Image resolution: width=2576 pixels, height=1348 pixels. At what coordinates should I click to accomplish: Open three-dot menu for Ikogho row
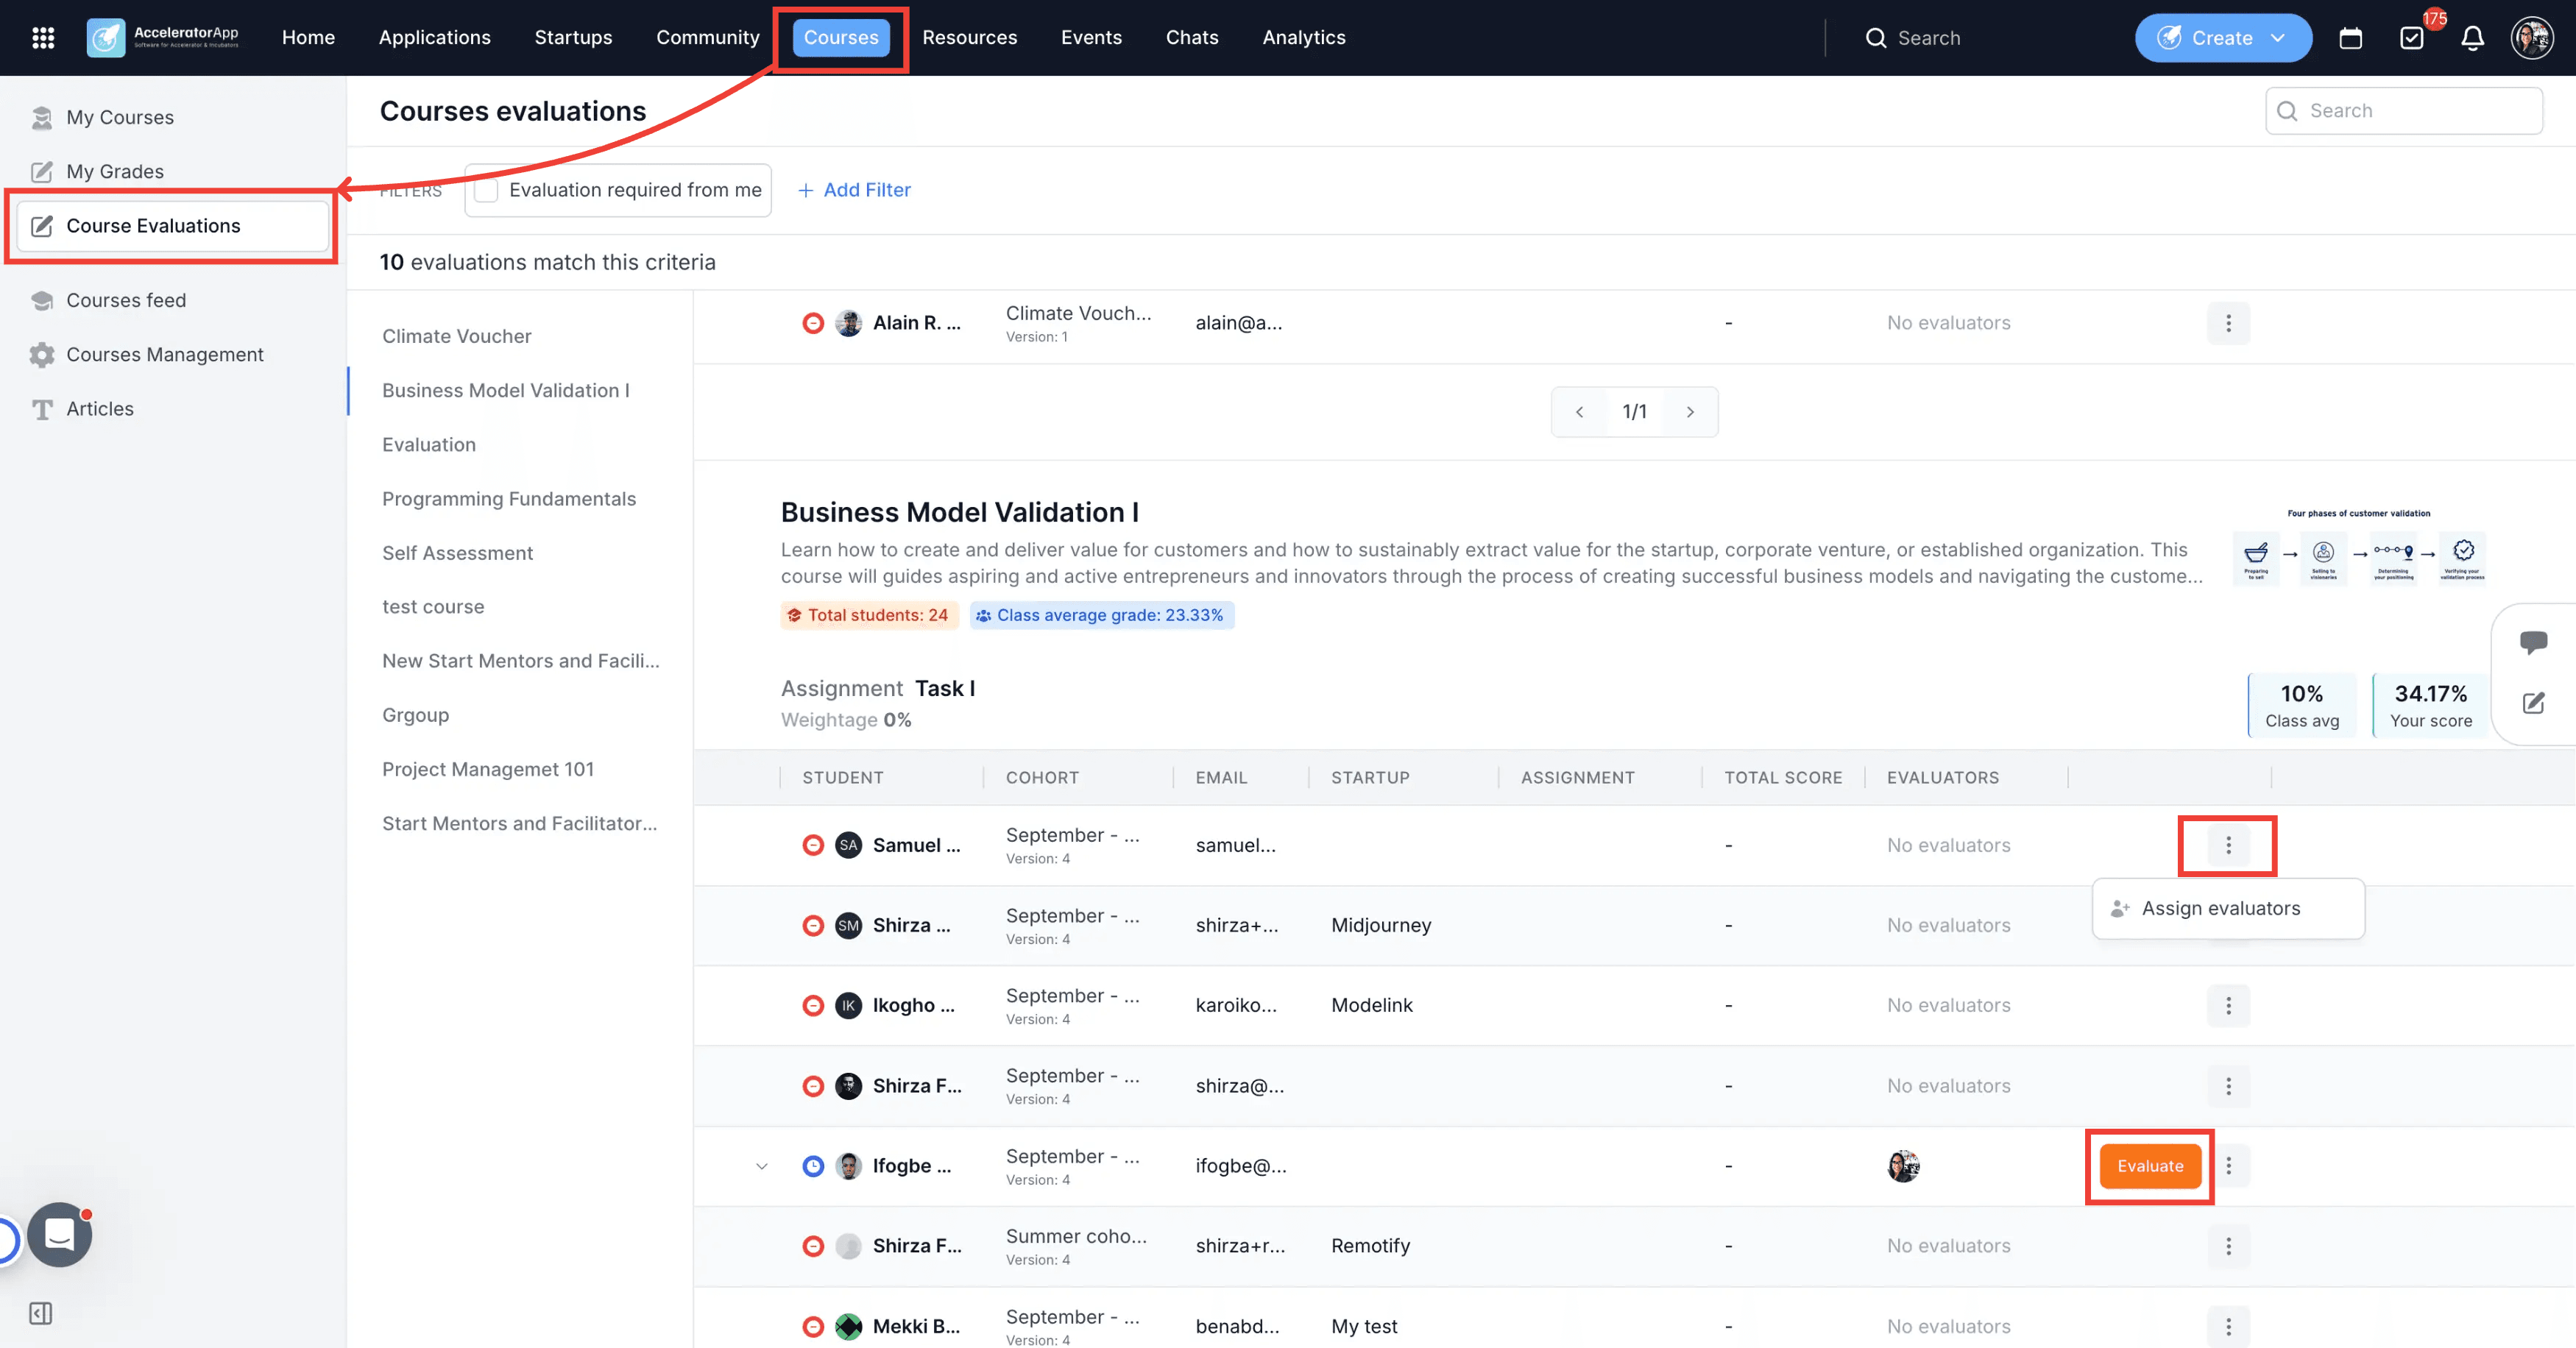tap(2228, 1005)
